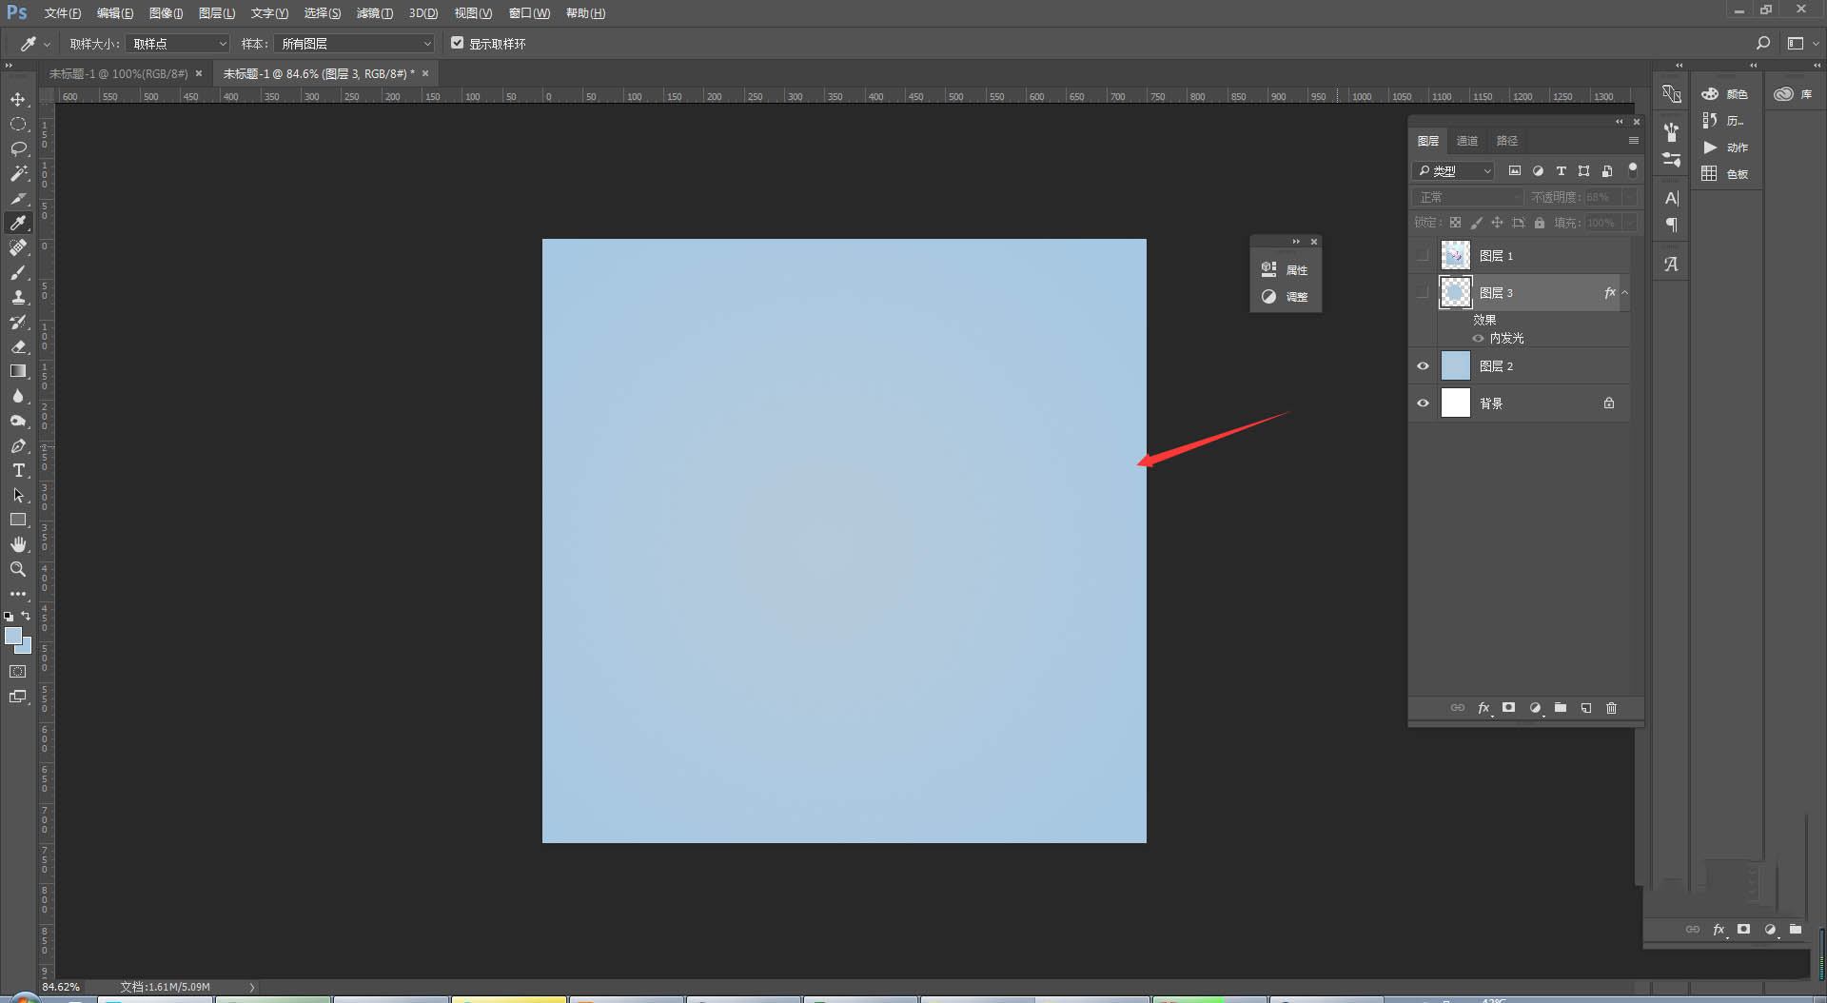Select the Hand tool
This screenshot has width=1827, height=1003.
pos(18,544)
